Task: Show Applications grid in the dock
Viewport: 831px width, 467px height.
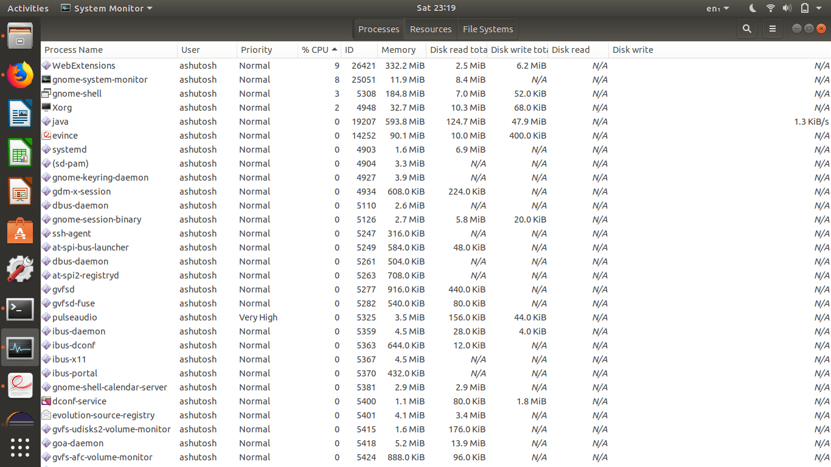Action: point(20,448)
